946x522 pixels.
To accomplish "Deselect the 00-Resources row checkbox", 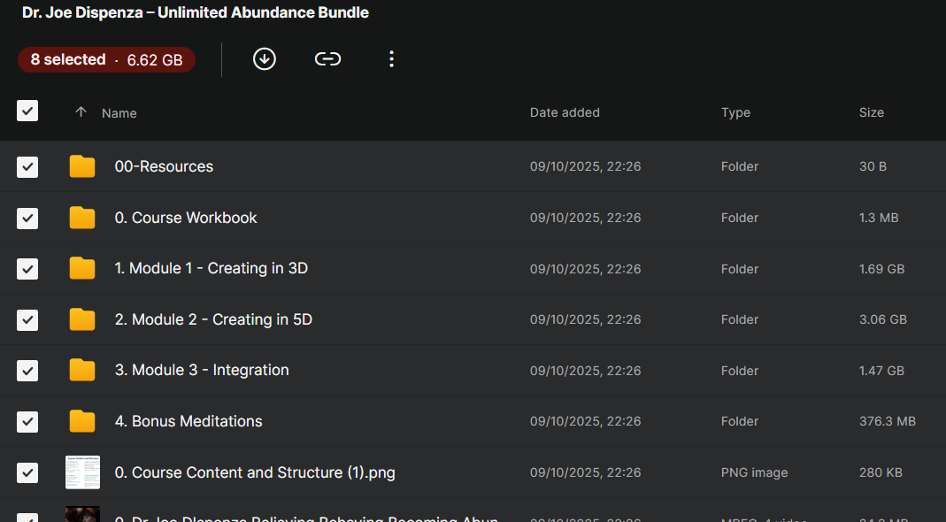I will 27,166.
